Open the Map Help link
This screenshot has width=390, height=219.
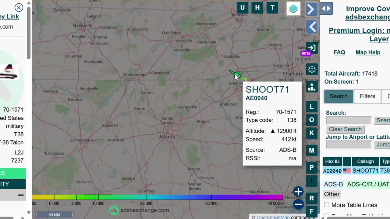[x=368, y=52]
